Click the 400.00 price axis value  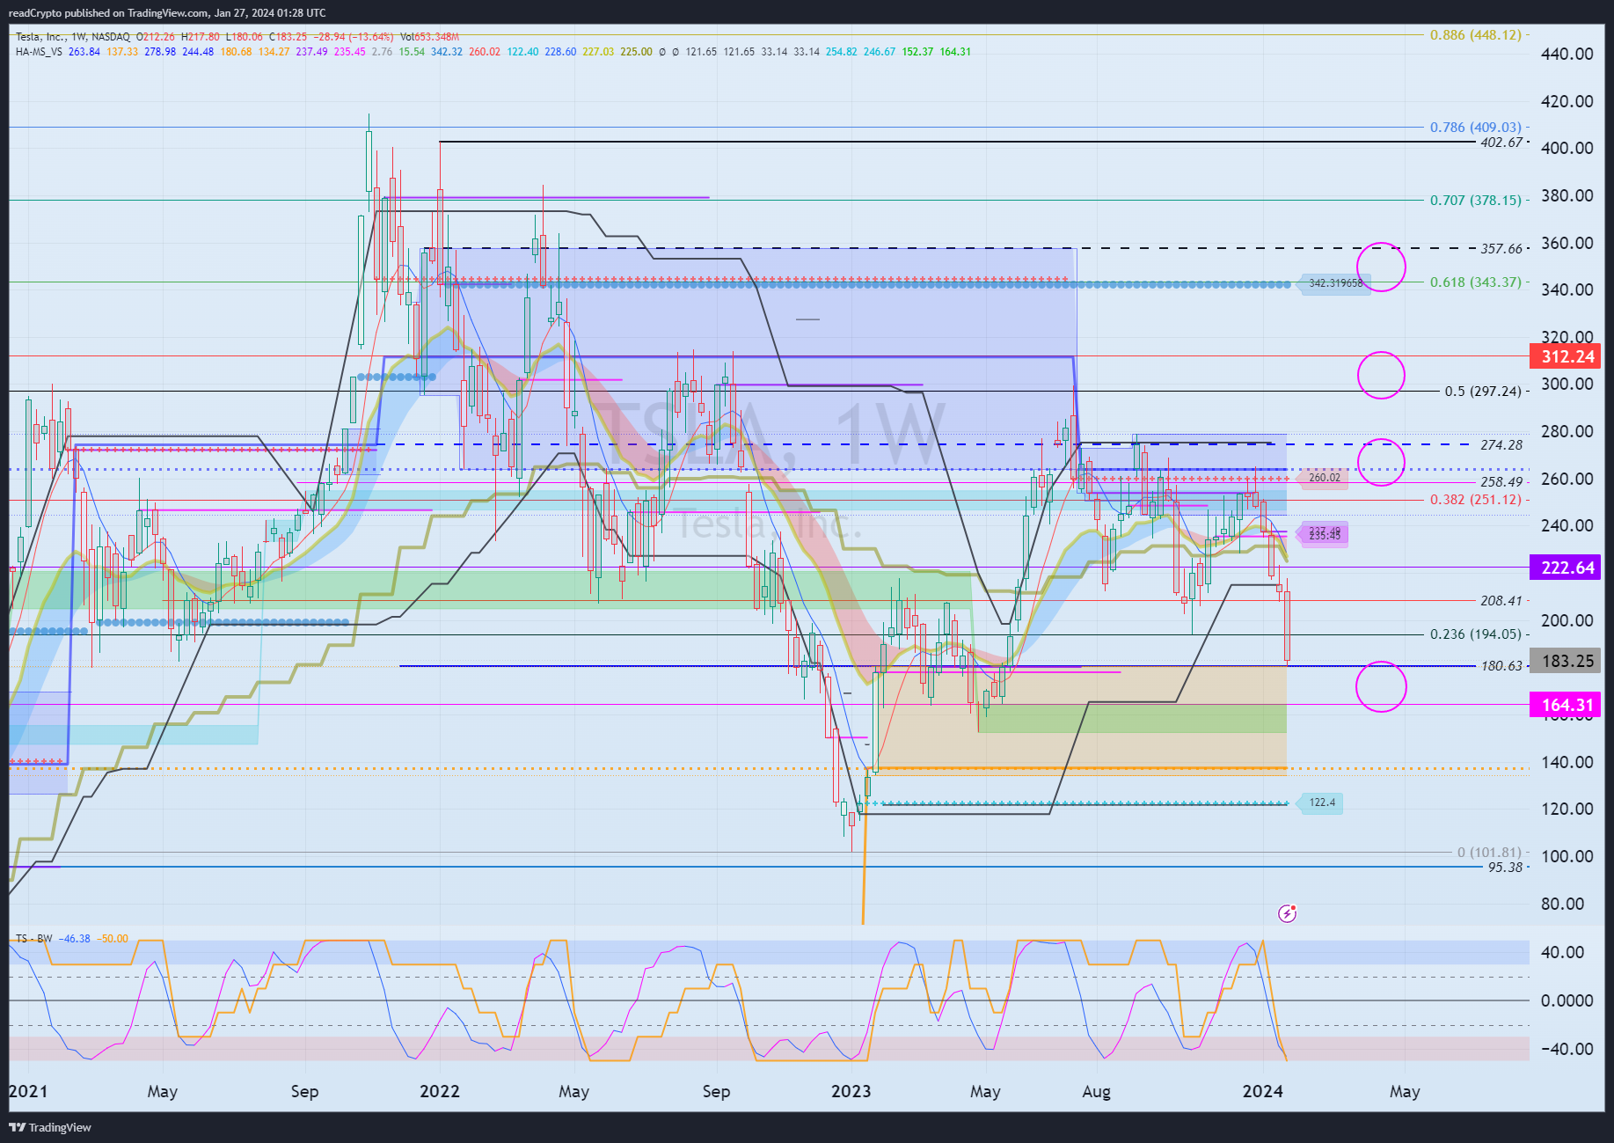(1567, 149)
